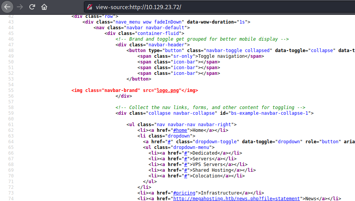Click the # link before Dedicated
Screen dimensions: 355x201
186,153
